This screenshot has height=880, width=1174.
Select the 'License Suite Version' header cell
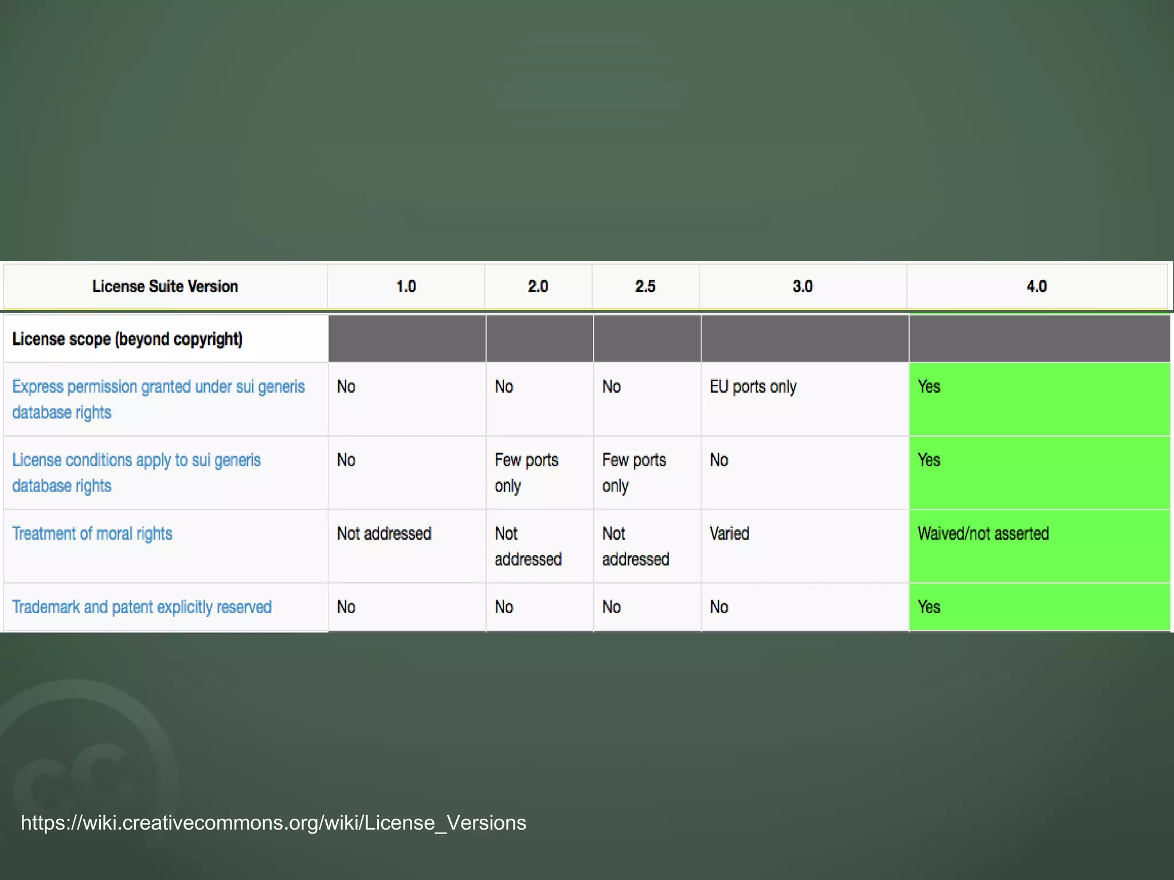coord(165,286)
